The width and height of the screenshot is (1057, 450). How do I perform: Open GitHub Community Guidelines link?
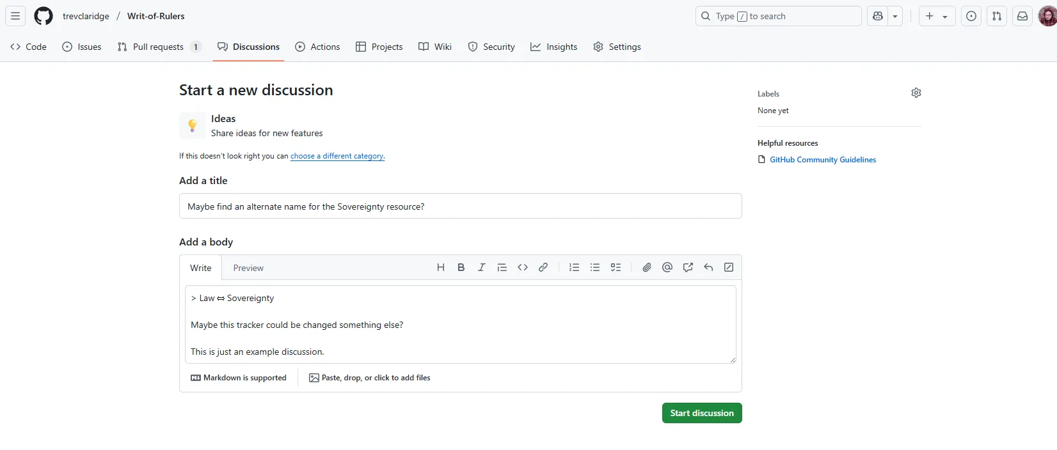pyautogui.click(x=822, y=160)
